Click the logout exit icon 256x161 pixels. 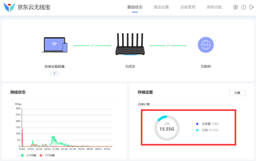coord(251,7)
